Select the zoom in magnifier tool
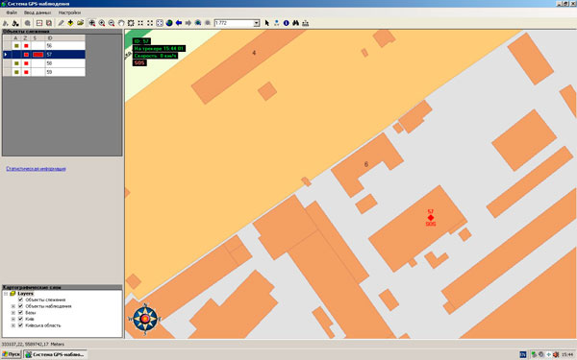This screenshot has height=360, width=577. (x=102, y=23)
